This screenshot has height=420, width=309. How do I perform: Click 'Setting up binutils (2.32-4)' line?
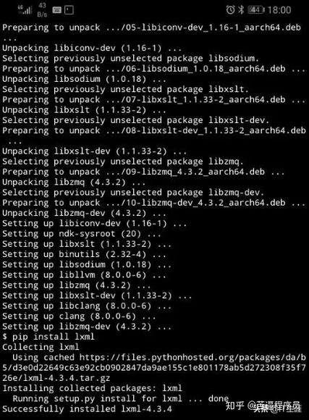point(84,254)
